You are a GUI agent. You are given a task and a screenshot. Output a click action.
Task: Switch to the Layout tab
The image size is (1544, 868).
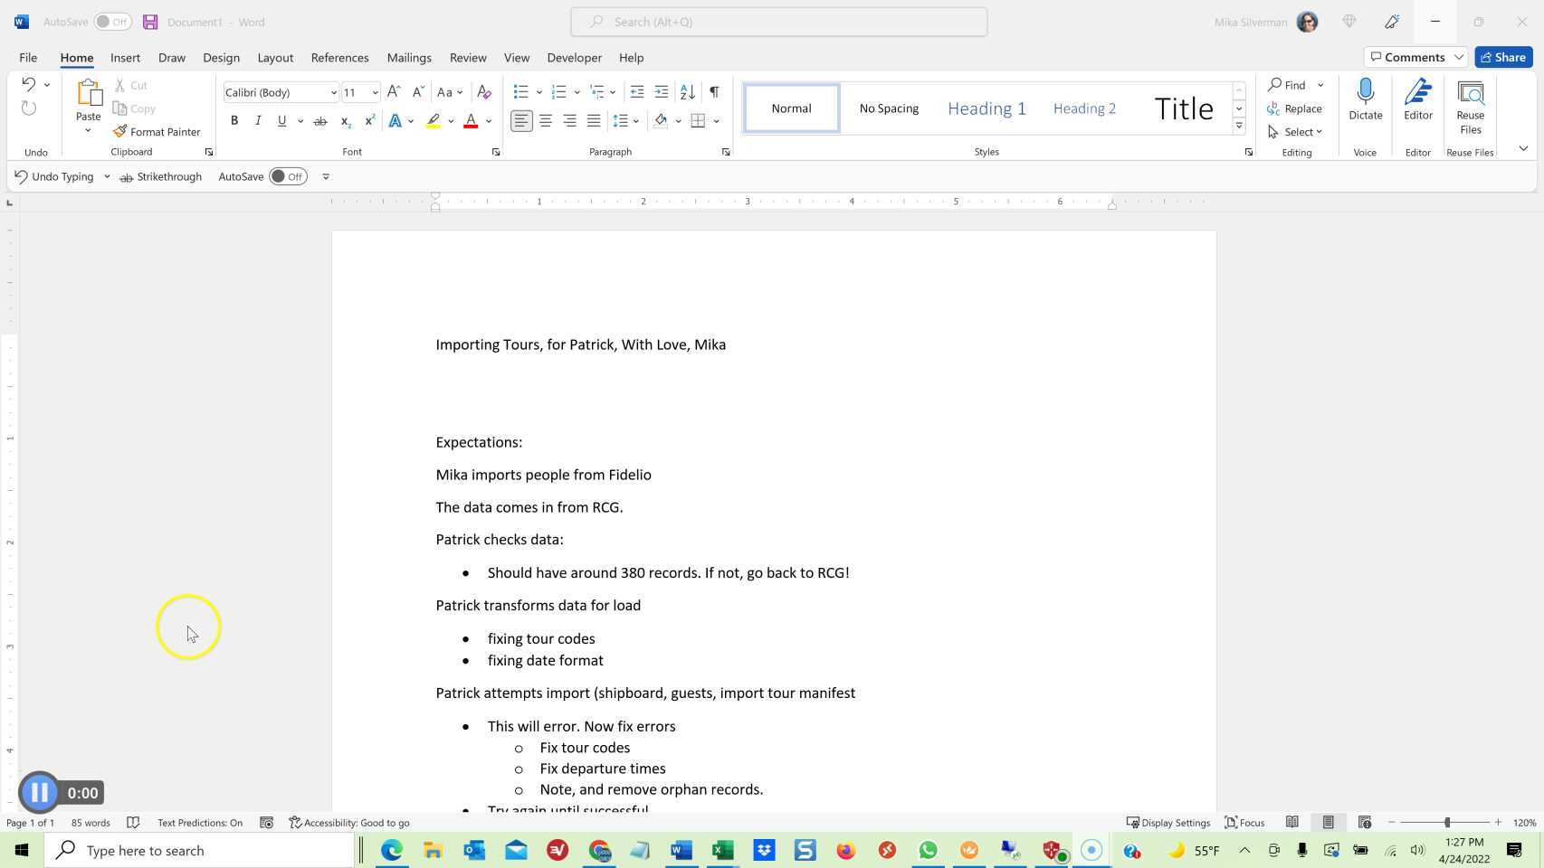[x=275, y=58]
